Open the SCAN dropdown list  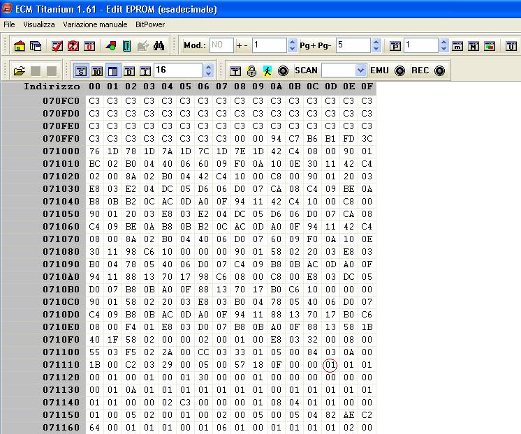click(x=360, y=70)
